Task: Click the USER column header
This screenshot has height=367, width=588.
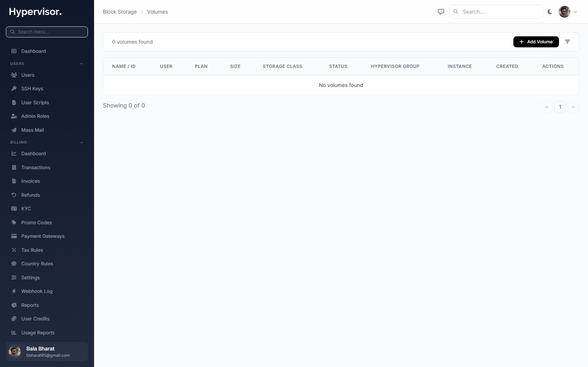Action: (x=166, y=66)
